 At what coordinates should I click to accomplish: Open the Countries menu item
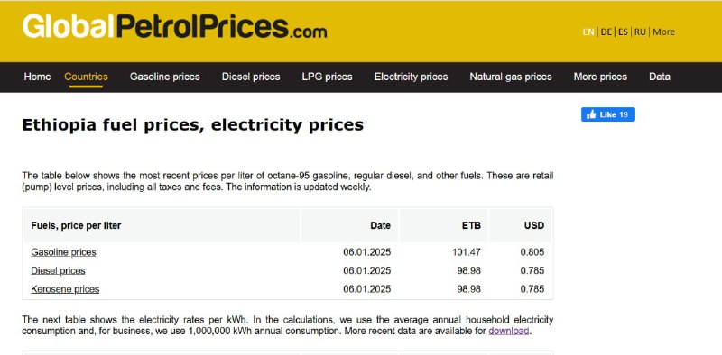pos(86,77)
